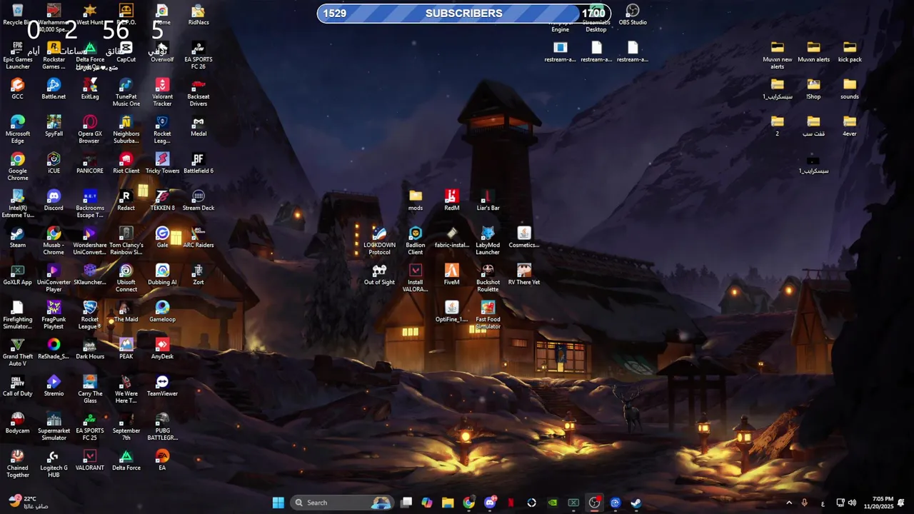Screen dimensions: 914x514
Task: Launch ExitLag from the desktop
Action: tap(90, 89)
